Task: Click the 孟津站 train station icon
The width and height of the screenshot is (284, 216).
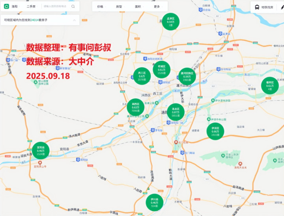Action: [220, 33]
